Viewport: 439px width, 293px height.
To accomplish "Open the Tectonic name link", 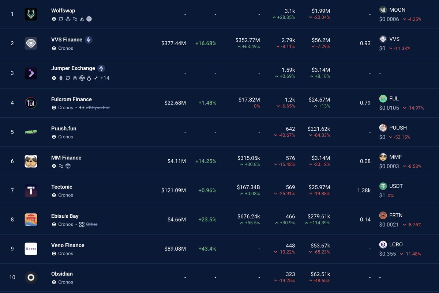I will pyautogui.click(x=62, y=187).
